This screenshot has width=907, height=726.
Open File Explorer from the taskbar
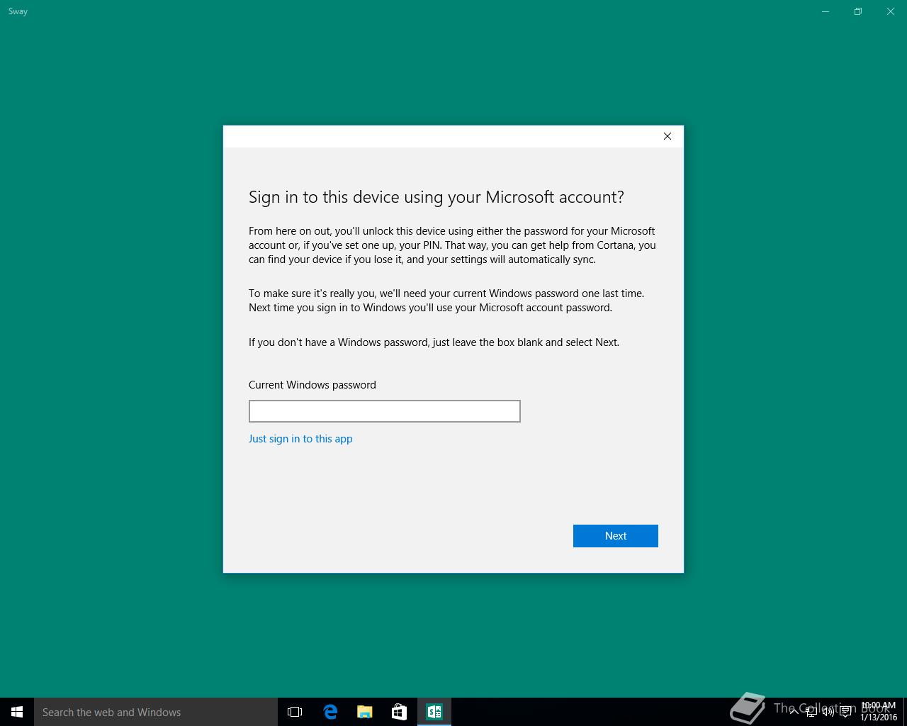pyautogui.click(x=364, y=712)
